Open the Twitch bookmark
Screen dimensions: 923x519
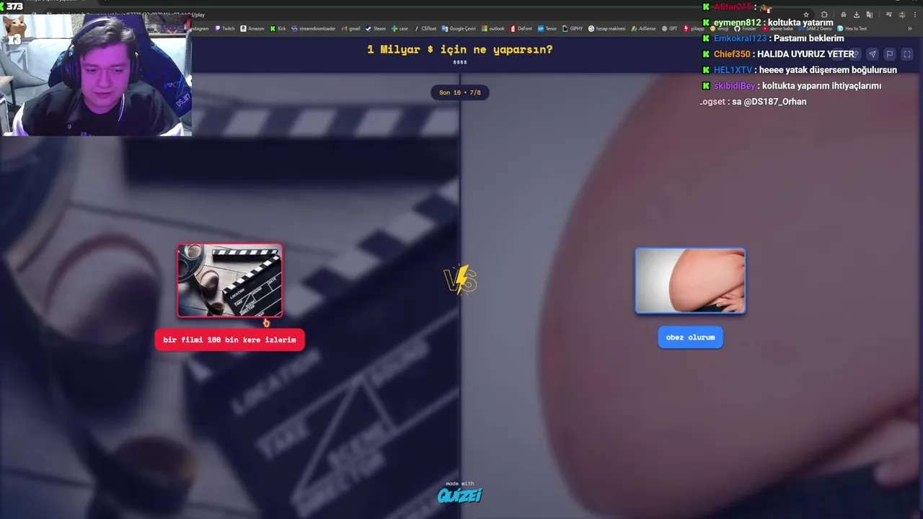[x=225, y=29]
